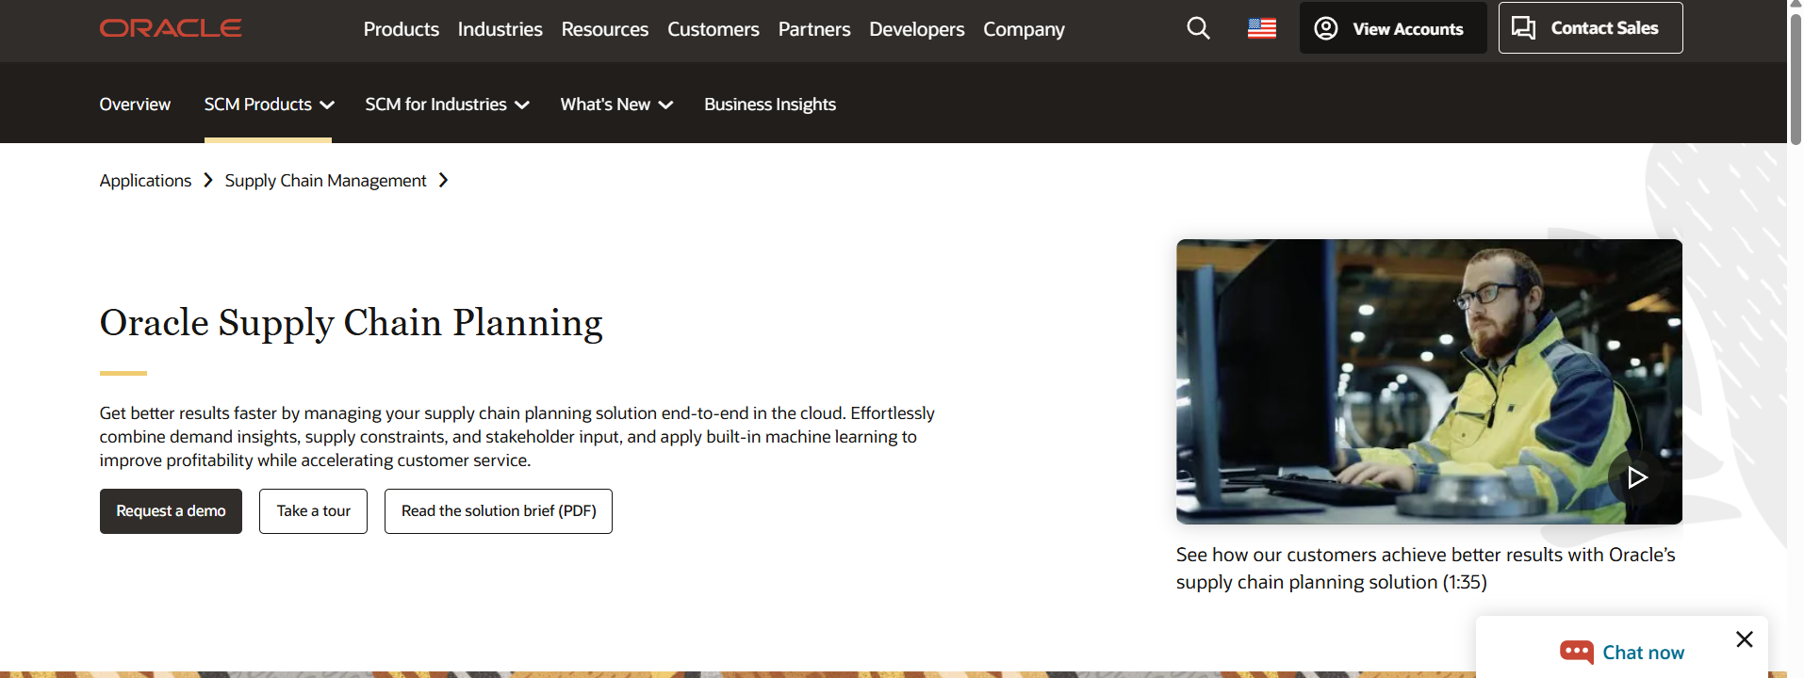Open the Developers menu
Image resolution: width=1804 pixels, height=678 pixels.
pos(917,29)
